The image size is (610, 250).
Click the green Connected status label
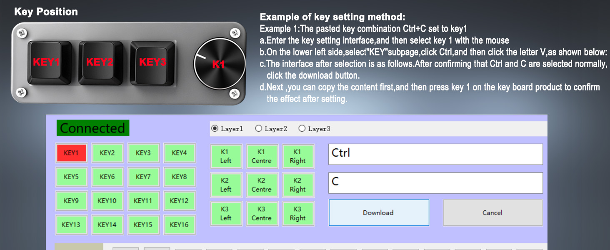coord(93,128)
